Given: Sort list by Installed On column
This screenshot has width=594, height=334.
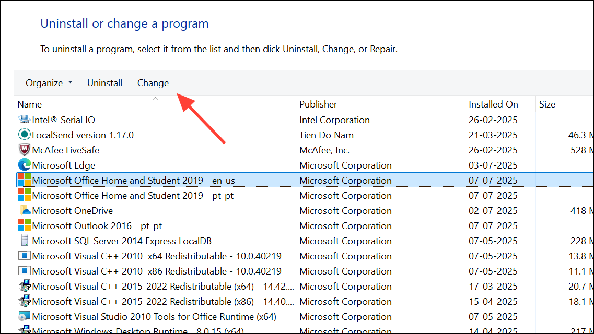Looking at the screenshot, I should [493, 104].
